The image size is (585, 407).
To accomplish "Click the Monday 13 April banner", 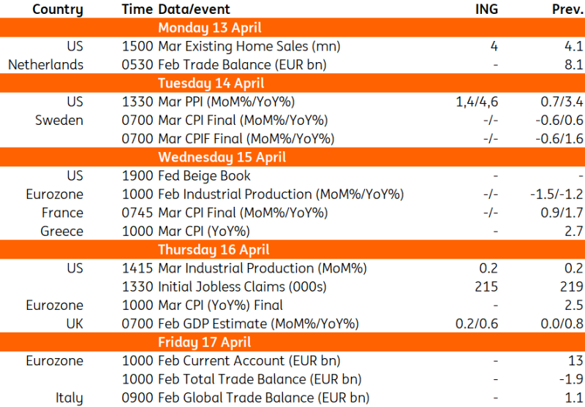I will click(x=292, y=28).
